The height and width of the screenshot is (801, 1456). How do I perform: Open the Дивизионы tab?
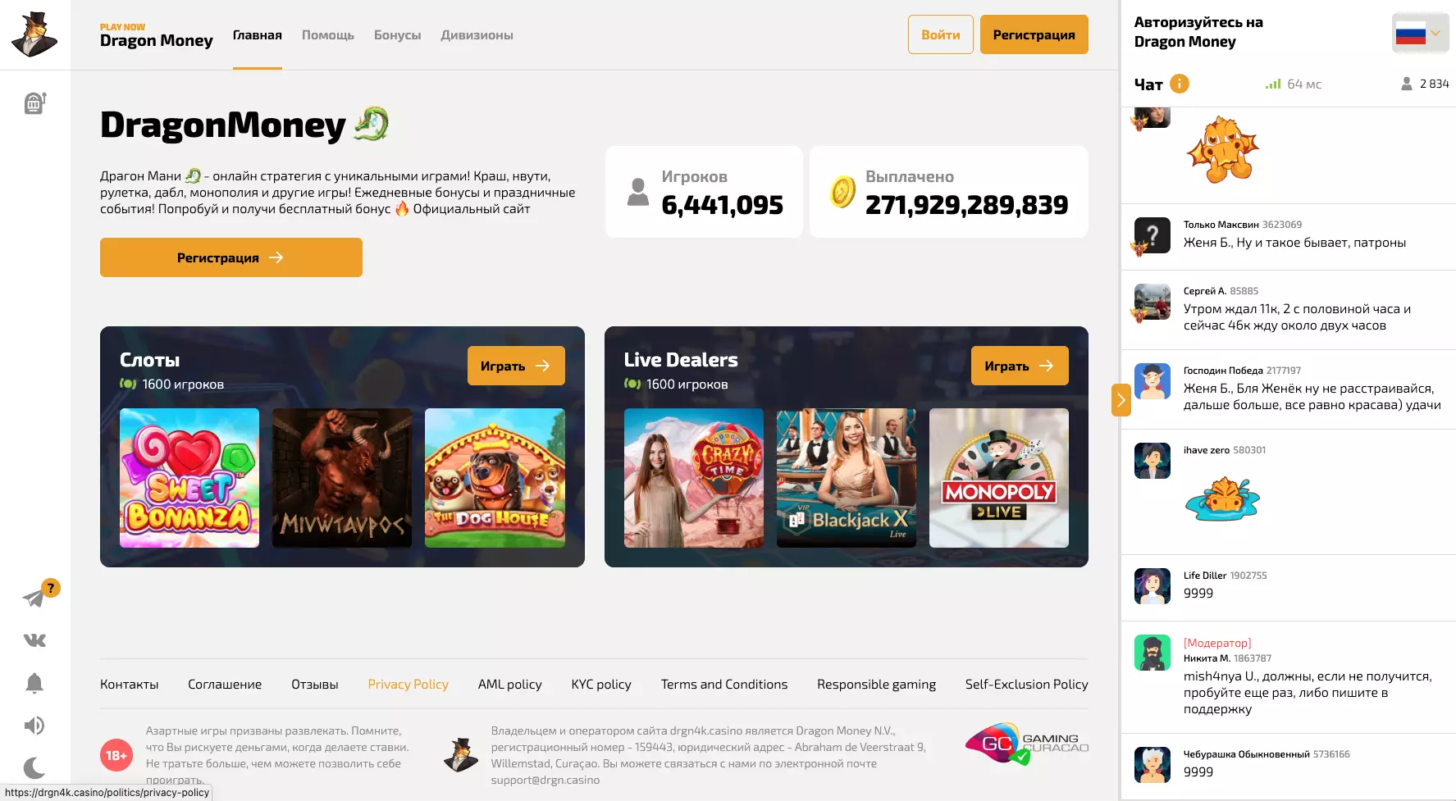477,35
